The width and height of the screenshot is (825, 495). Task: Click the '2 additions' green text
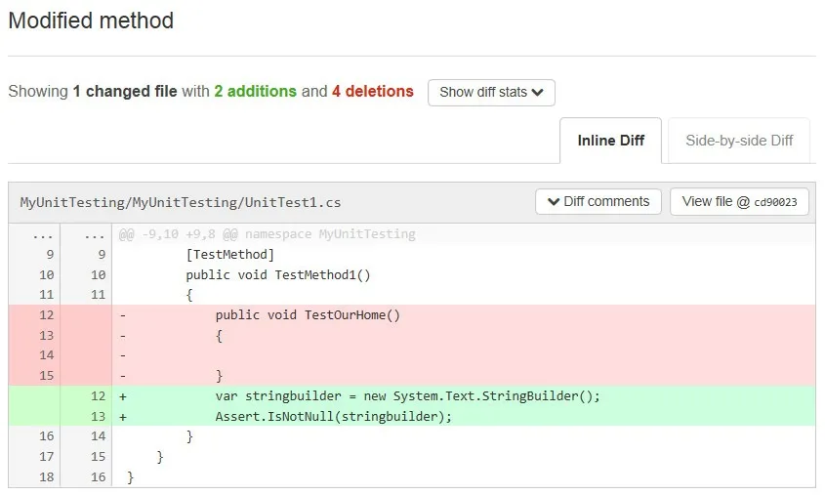[x=255, y=92]
